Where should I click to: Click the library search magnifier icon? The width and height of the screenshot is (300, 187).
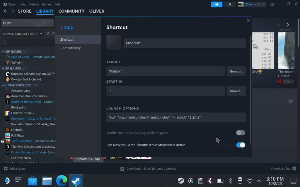tap(5, 43)
